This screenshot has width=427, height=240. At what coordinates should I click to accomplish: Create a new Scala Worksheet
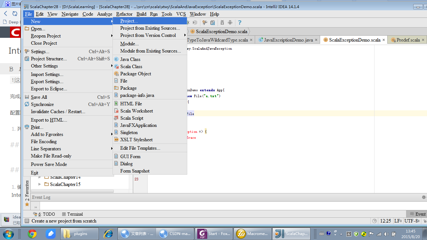pos(150,111)
